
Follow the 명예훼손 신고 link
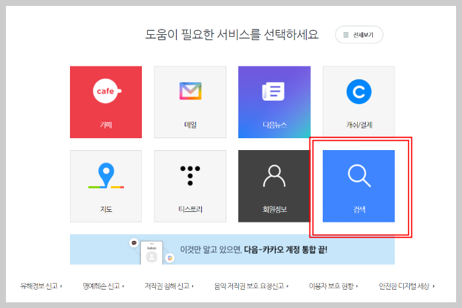103,286
